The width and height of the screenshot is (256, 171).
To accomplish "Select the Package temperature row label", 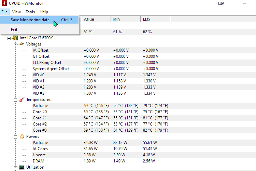I will click(x=40, y=106).
